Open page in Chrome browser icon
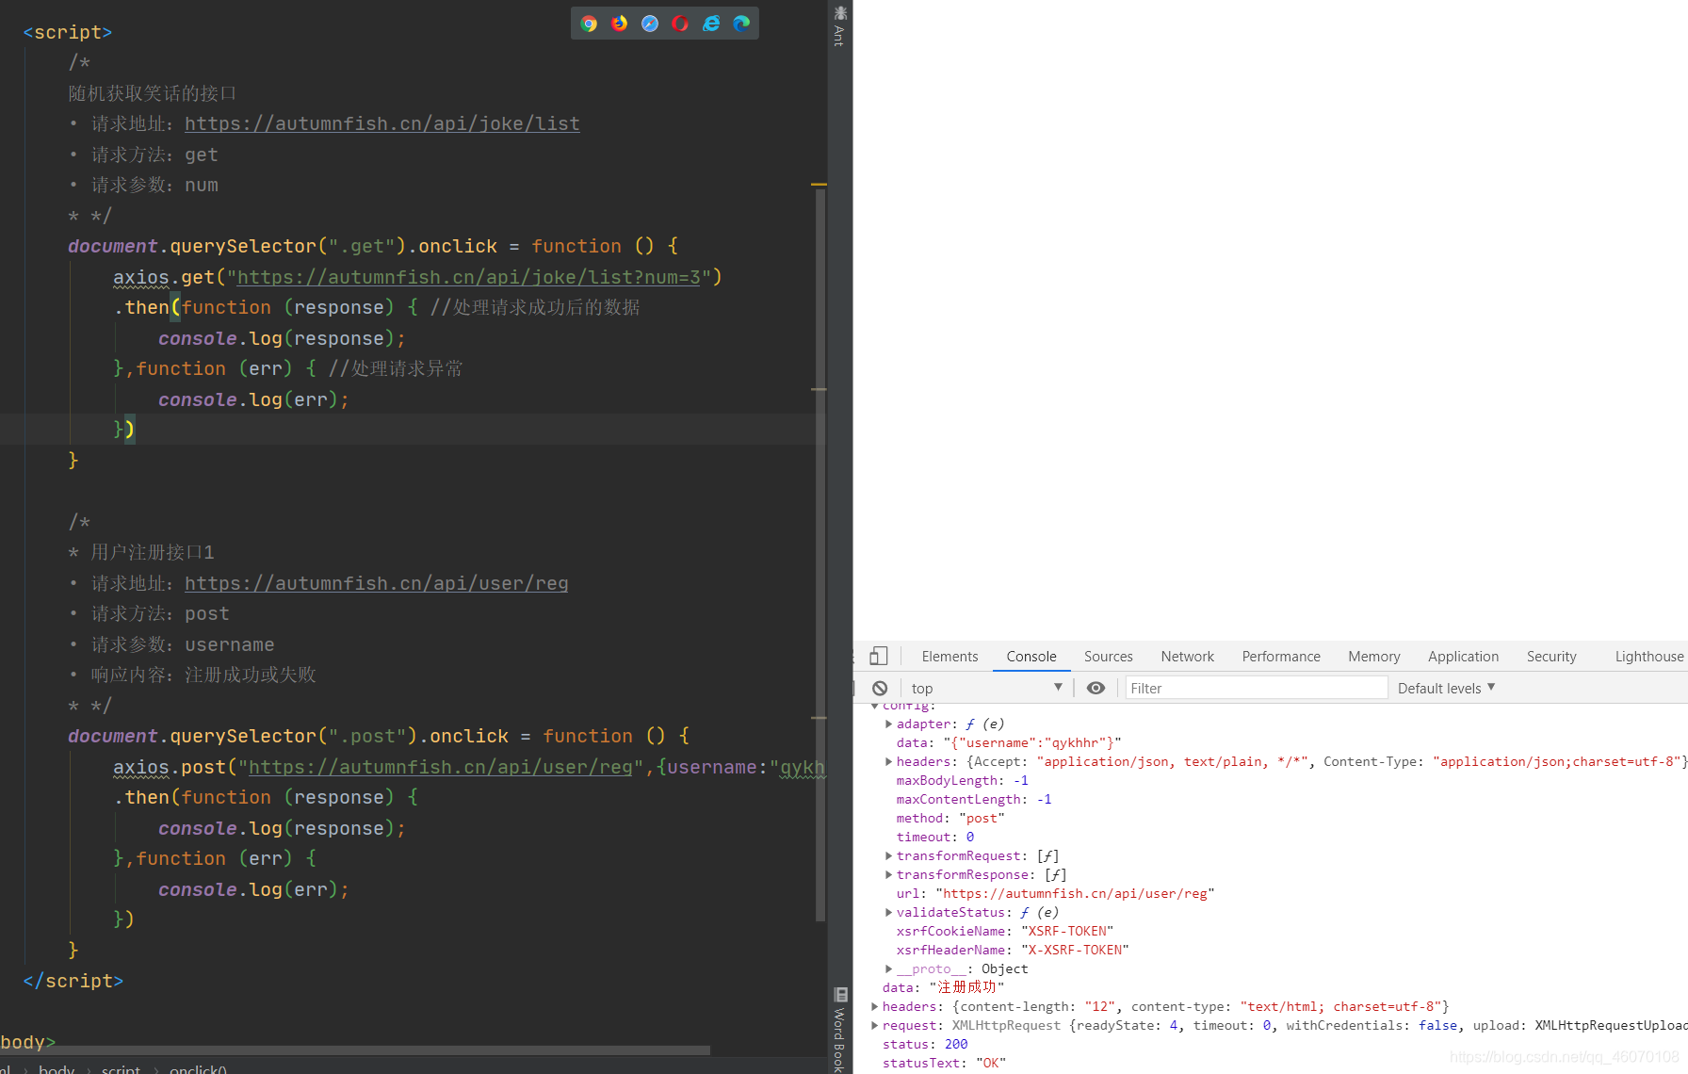1688x1074 pixels. 589,24
